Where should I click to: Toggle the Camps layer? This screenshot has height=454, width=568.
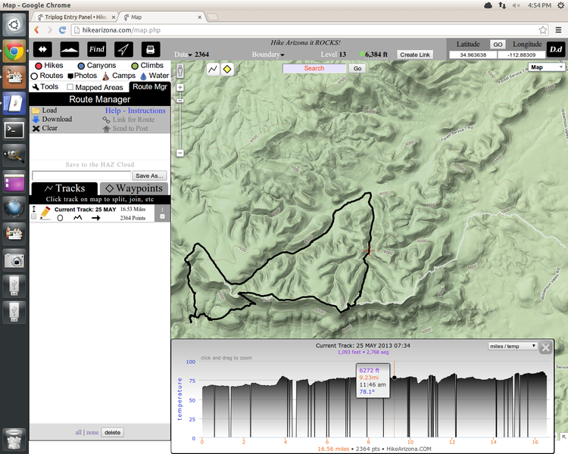coord(119,76)
